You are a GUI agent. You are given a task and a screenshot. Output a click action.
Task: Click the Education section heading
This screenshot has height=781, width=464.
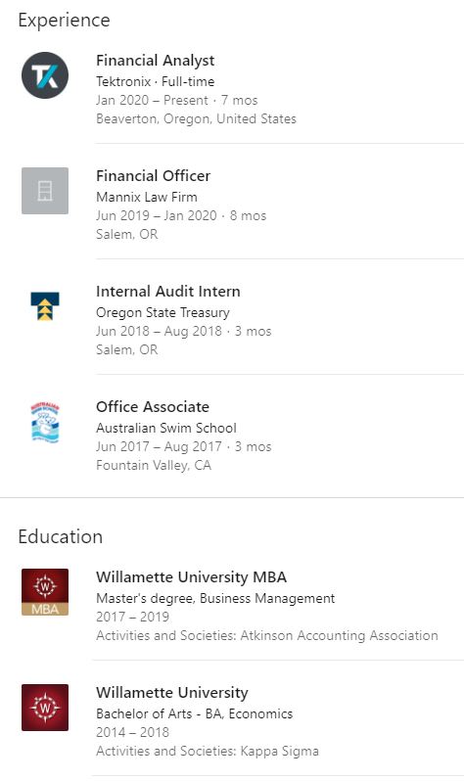click(x=61, y=537)
